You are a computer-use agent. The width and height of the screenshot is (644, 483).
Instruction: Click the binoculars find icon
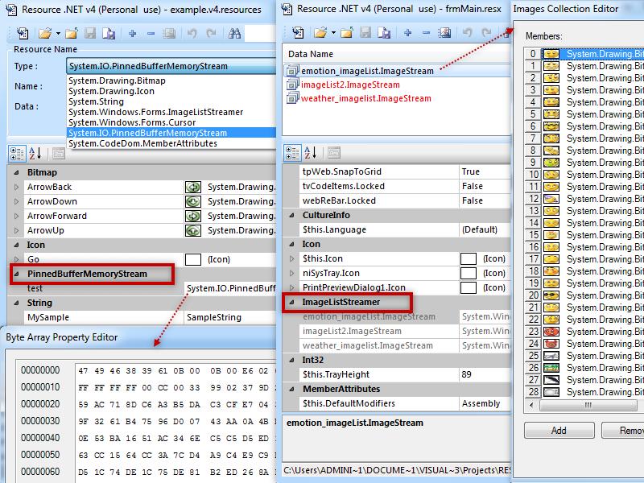234,34
